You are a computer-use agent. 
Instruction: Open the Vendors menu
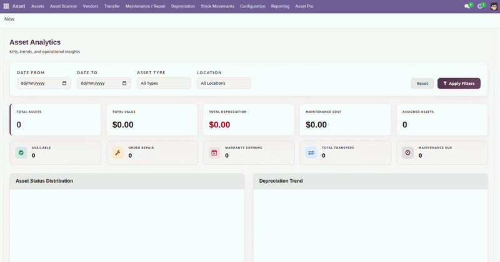pyautogui.click(x=91, y=6)
